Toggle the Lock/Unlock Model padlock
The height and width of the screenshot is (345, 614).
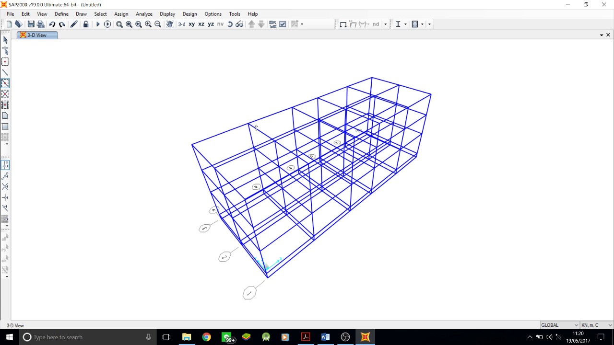(x=86, y=24)
